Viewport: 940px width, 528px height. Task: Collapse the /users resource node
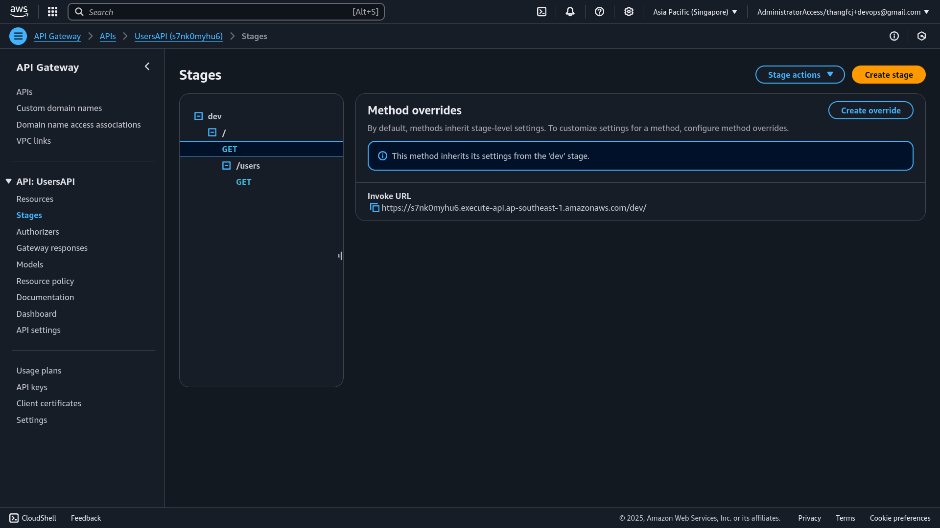tap(226, 166)
